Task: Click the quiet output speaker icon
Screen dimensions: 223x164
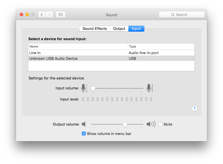Action: (x=83, y=124)
